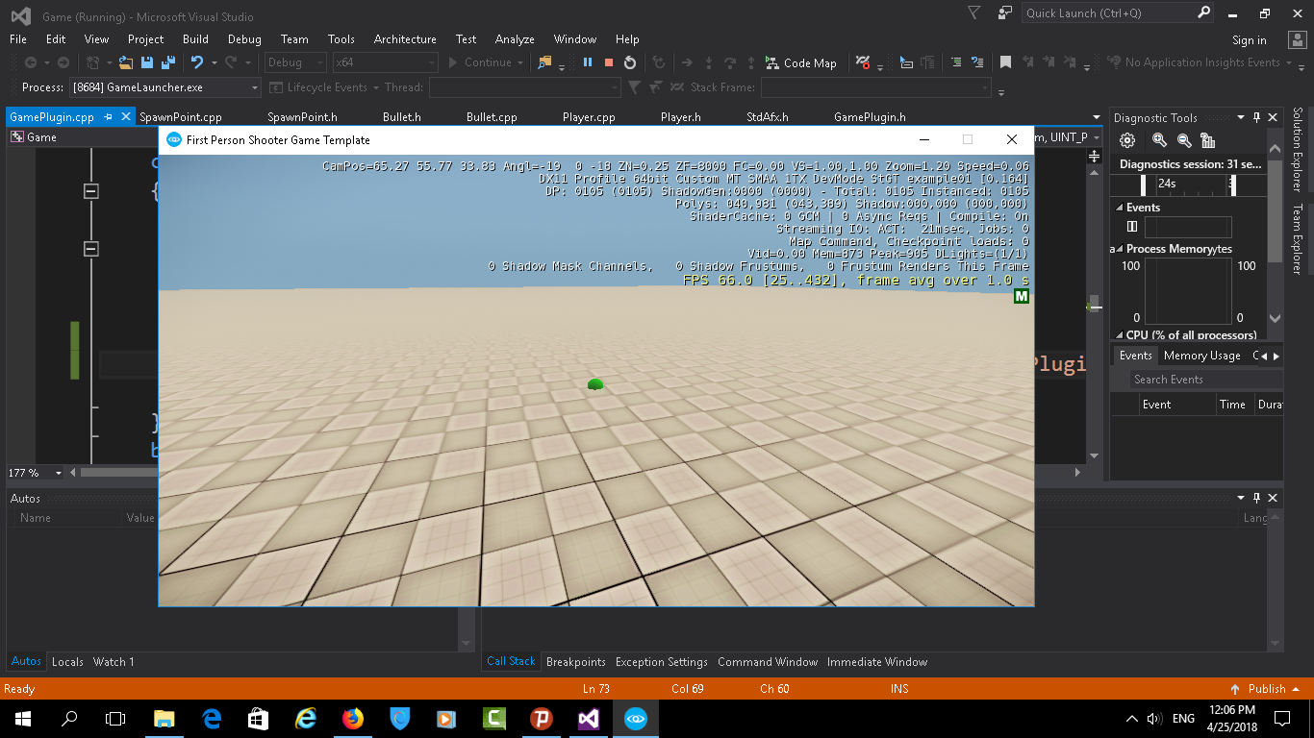Click Show Next Statement icon

687,62
